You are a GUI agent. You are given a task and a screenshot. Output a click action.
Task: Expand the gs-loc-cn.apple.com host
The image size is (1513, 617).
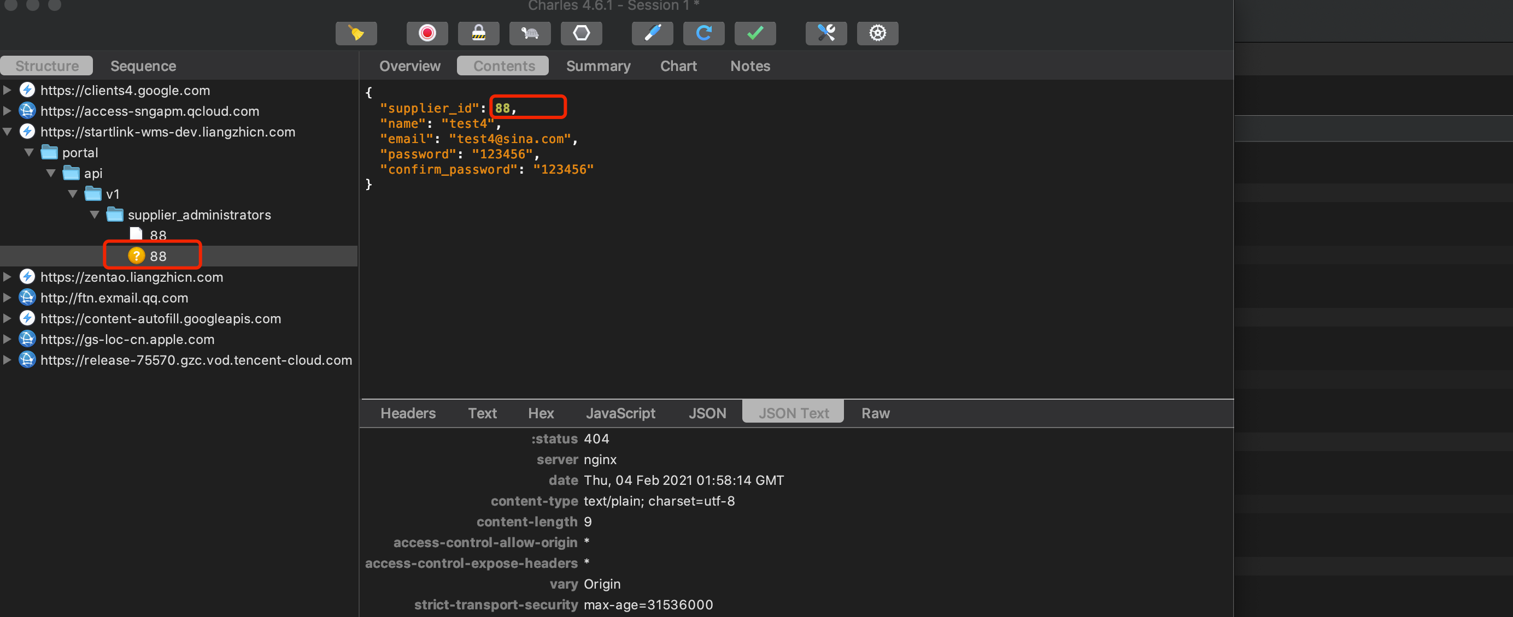[x=7, y=339]
